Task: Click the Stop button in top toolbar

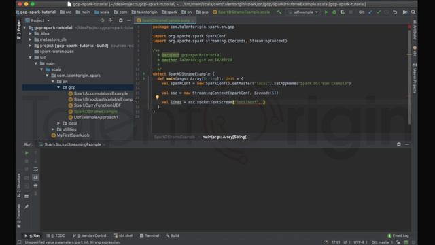Action: click(x=351, y=12)
